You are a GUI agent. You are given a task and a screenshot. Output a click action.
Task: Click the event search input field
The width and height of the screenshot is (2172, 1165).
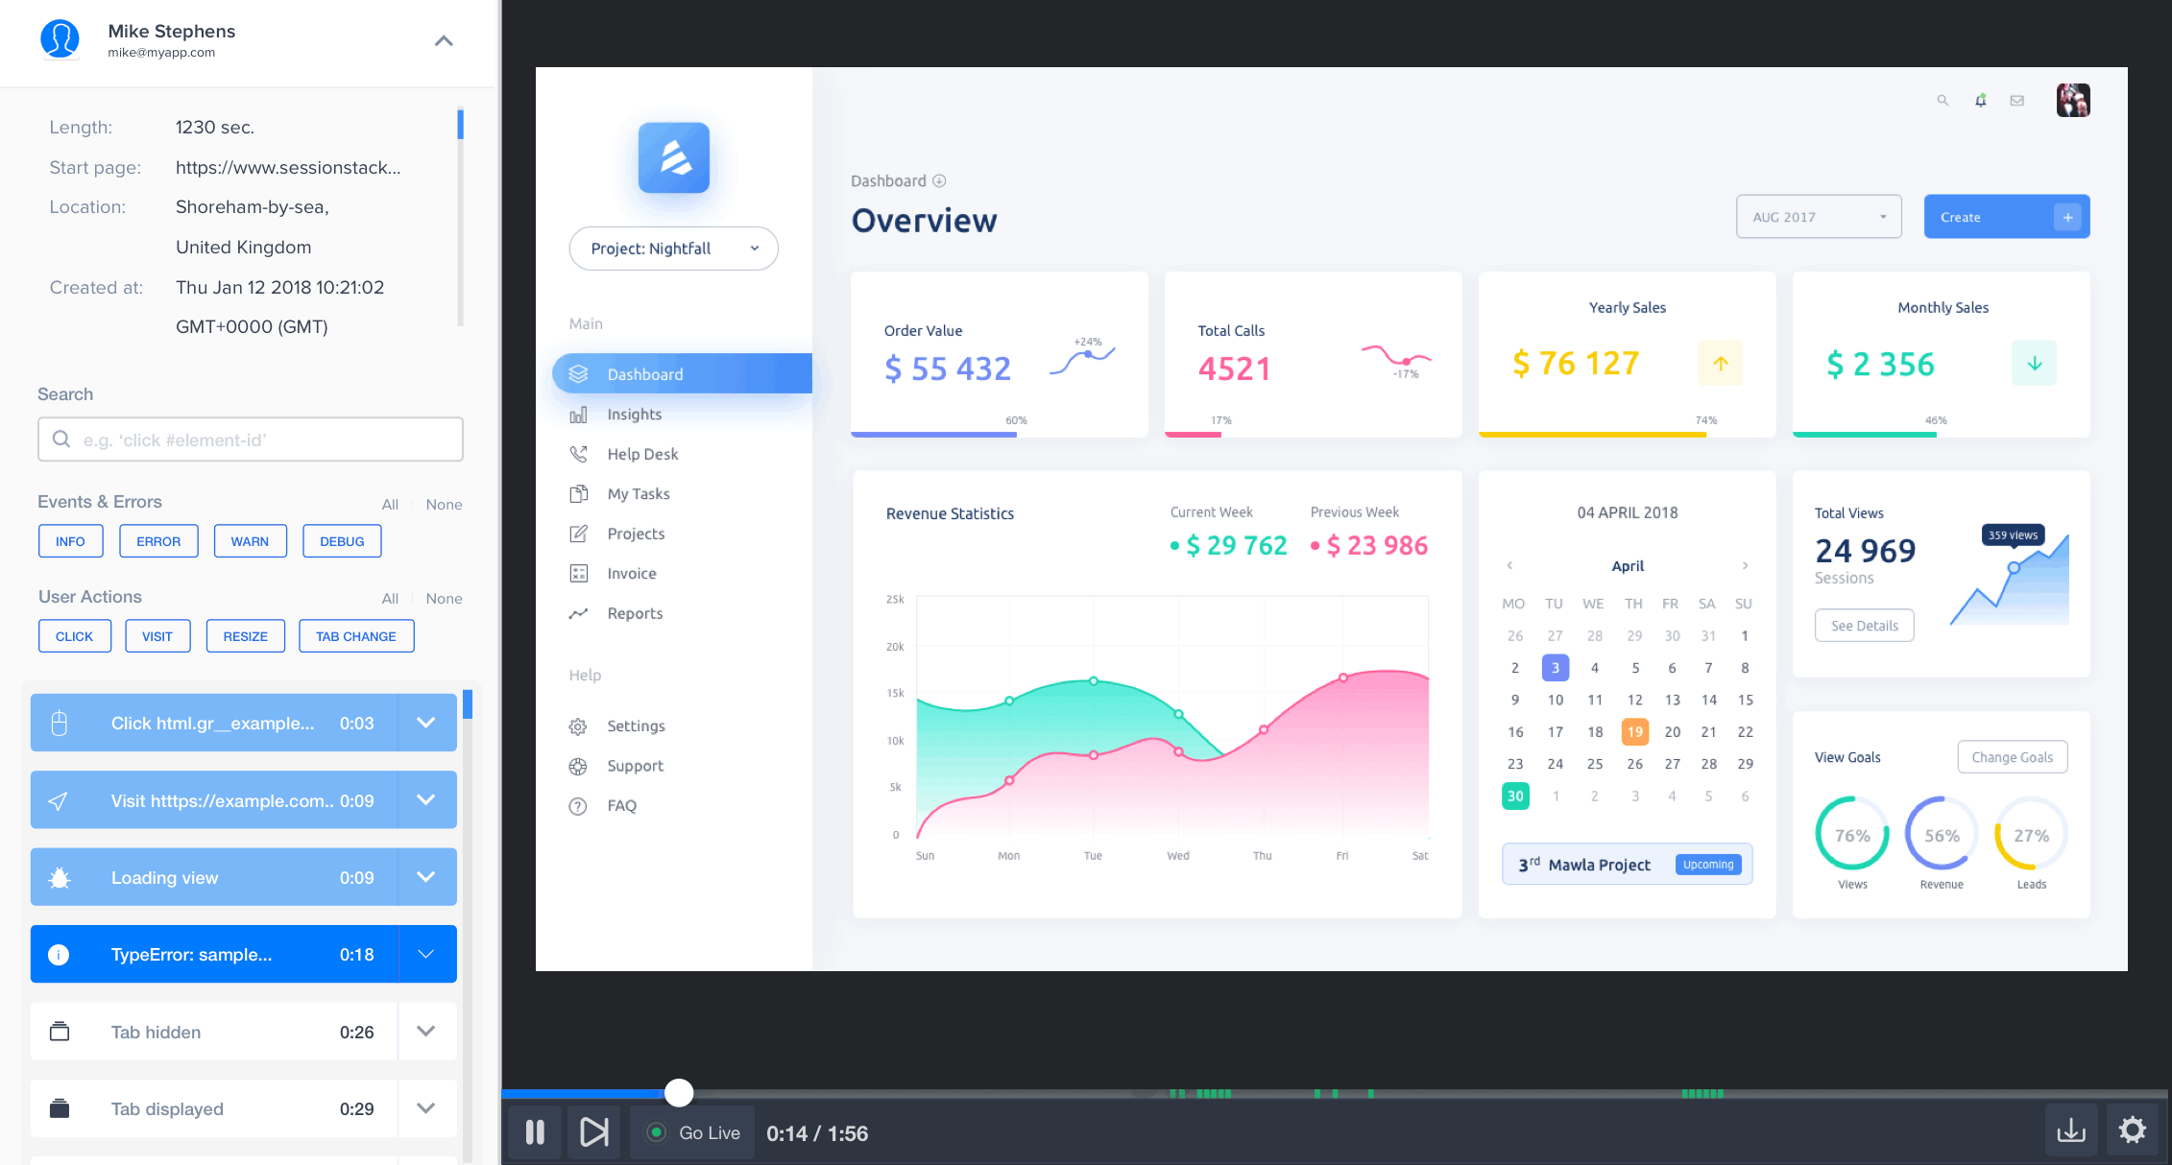(x=250, y=440)
